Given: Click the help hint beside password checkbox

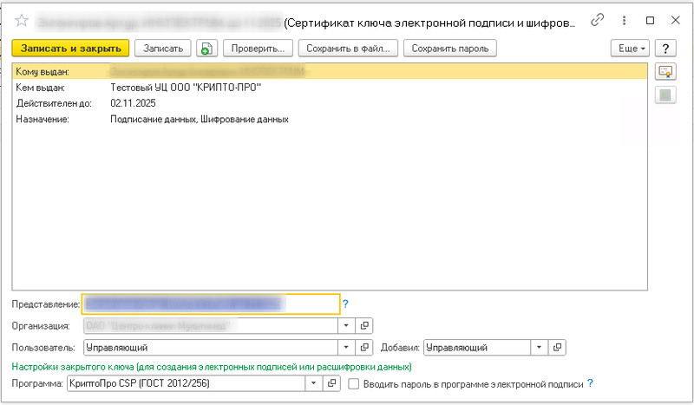Looking at the screenshot, I should pyautogui.click(x=590, y=383).
